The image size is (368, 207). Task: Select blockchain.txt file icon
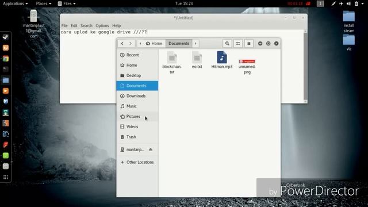[x=172, y=57]
